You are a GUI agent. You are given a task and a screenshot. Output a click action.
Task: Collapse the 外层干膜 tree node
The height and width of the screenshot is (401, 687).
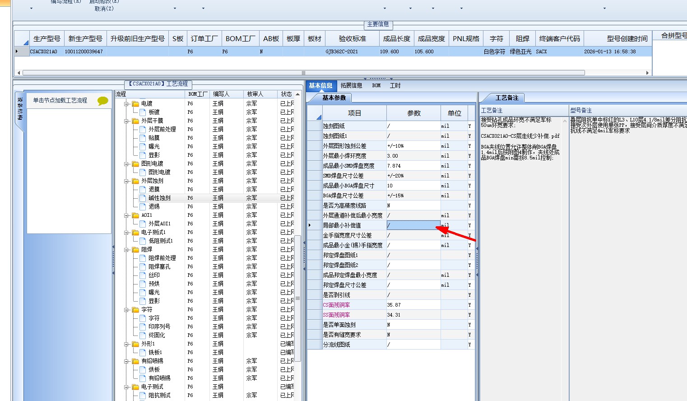[x=127, y=121]
